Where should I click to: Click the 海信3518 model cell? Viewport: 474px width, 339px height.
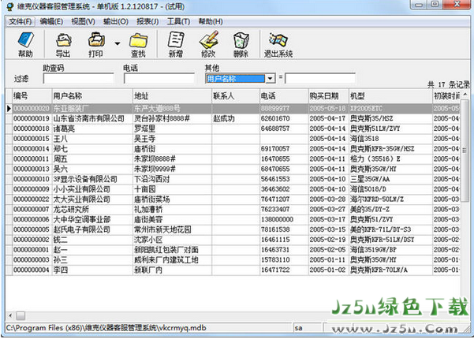pos(390,139)
